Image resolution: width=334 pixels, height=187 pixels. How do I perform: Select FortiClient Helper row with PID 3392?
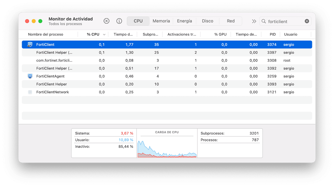pos(167,68)
